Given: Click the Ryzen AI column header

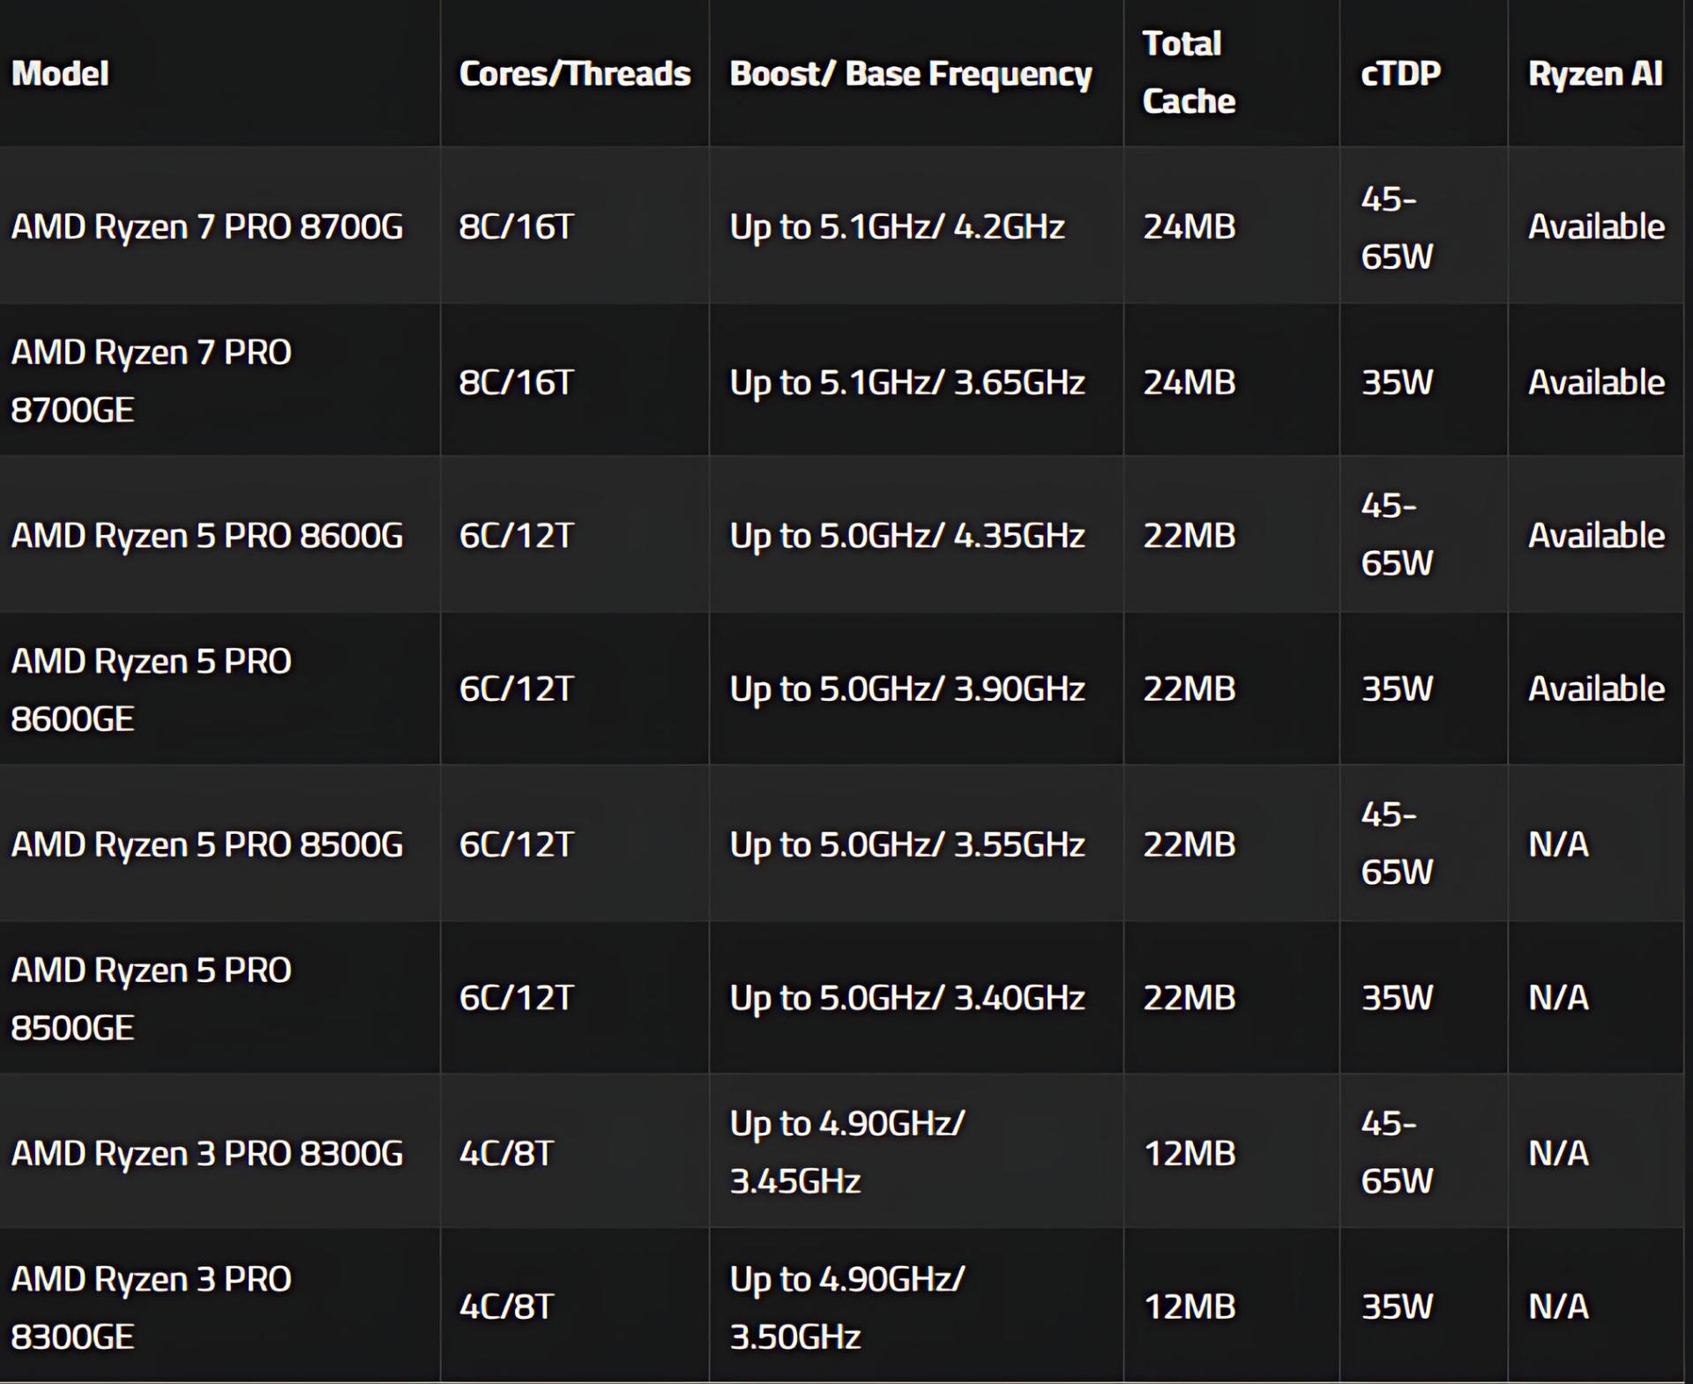Looking at the screenshot, I should (1595, 73).
